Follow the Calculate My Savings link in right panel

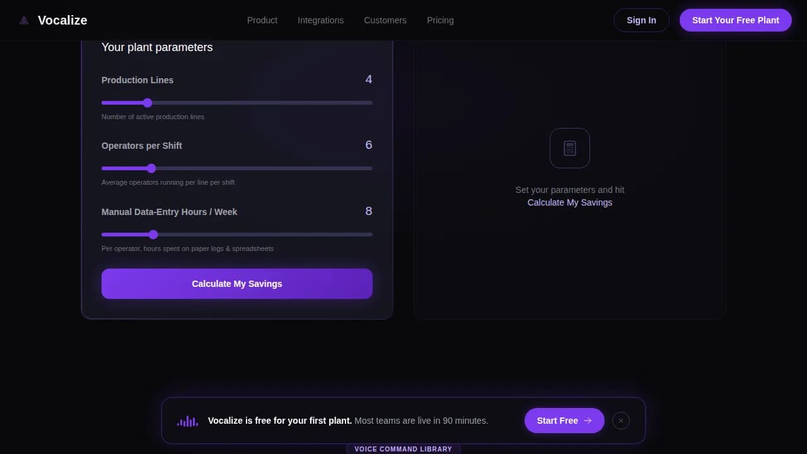(x=569, y=202)
